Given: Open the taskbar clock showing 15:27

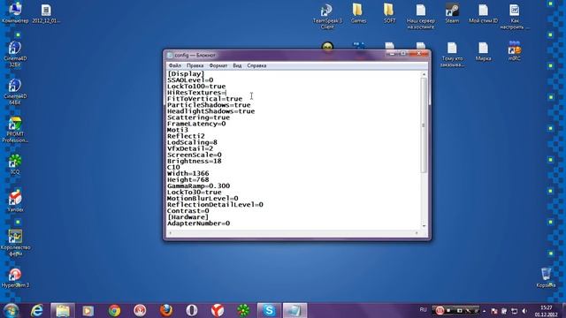Looking at the screenshot, I should coord(547,311).
